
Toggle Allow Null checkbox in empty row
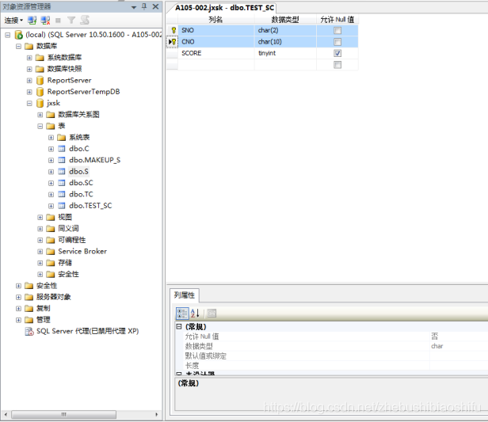337,65
